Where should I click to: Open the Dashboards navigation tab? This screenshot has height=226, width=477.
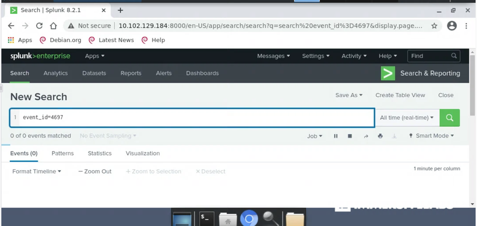click(x=202, y=73)
